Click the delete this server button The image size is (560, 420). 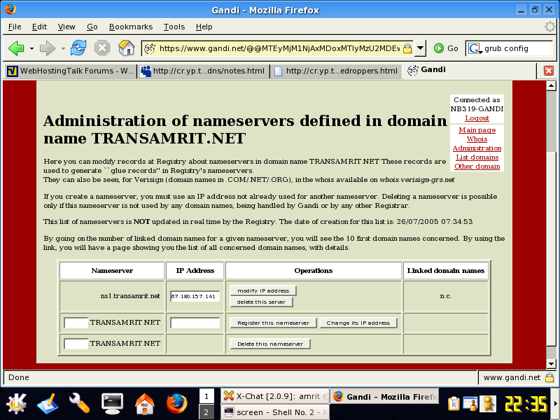point(261,302)
